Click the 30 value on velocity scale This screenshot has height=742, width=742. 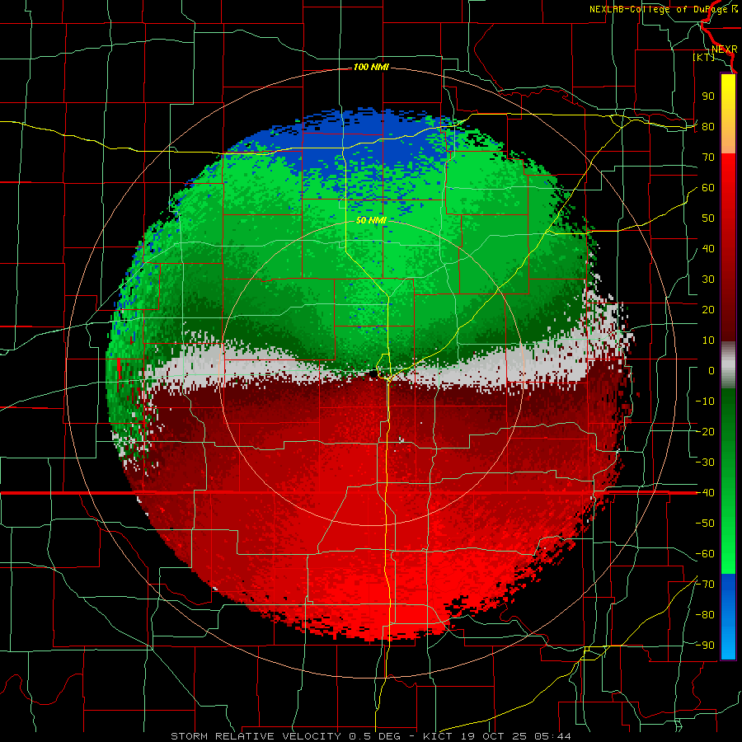click(708, 279)
